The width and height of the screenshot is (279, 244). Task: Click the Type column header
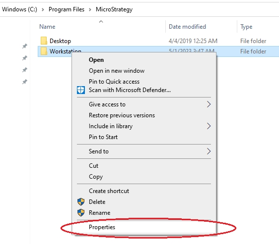tap(246, 27)
